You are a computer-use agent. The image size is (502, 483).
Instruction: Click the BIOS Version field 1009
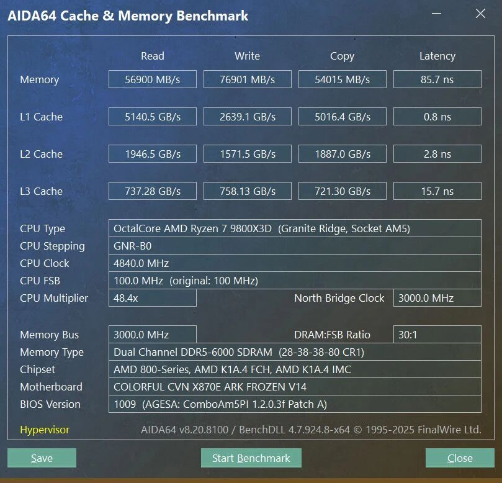click(x=295, y=404)
